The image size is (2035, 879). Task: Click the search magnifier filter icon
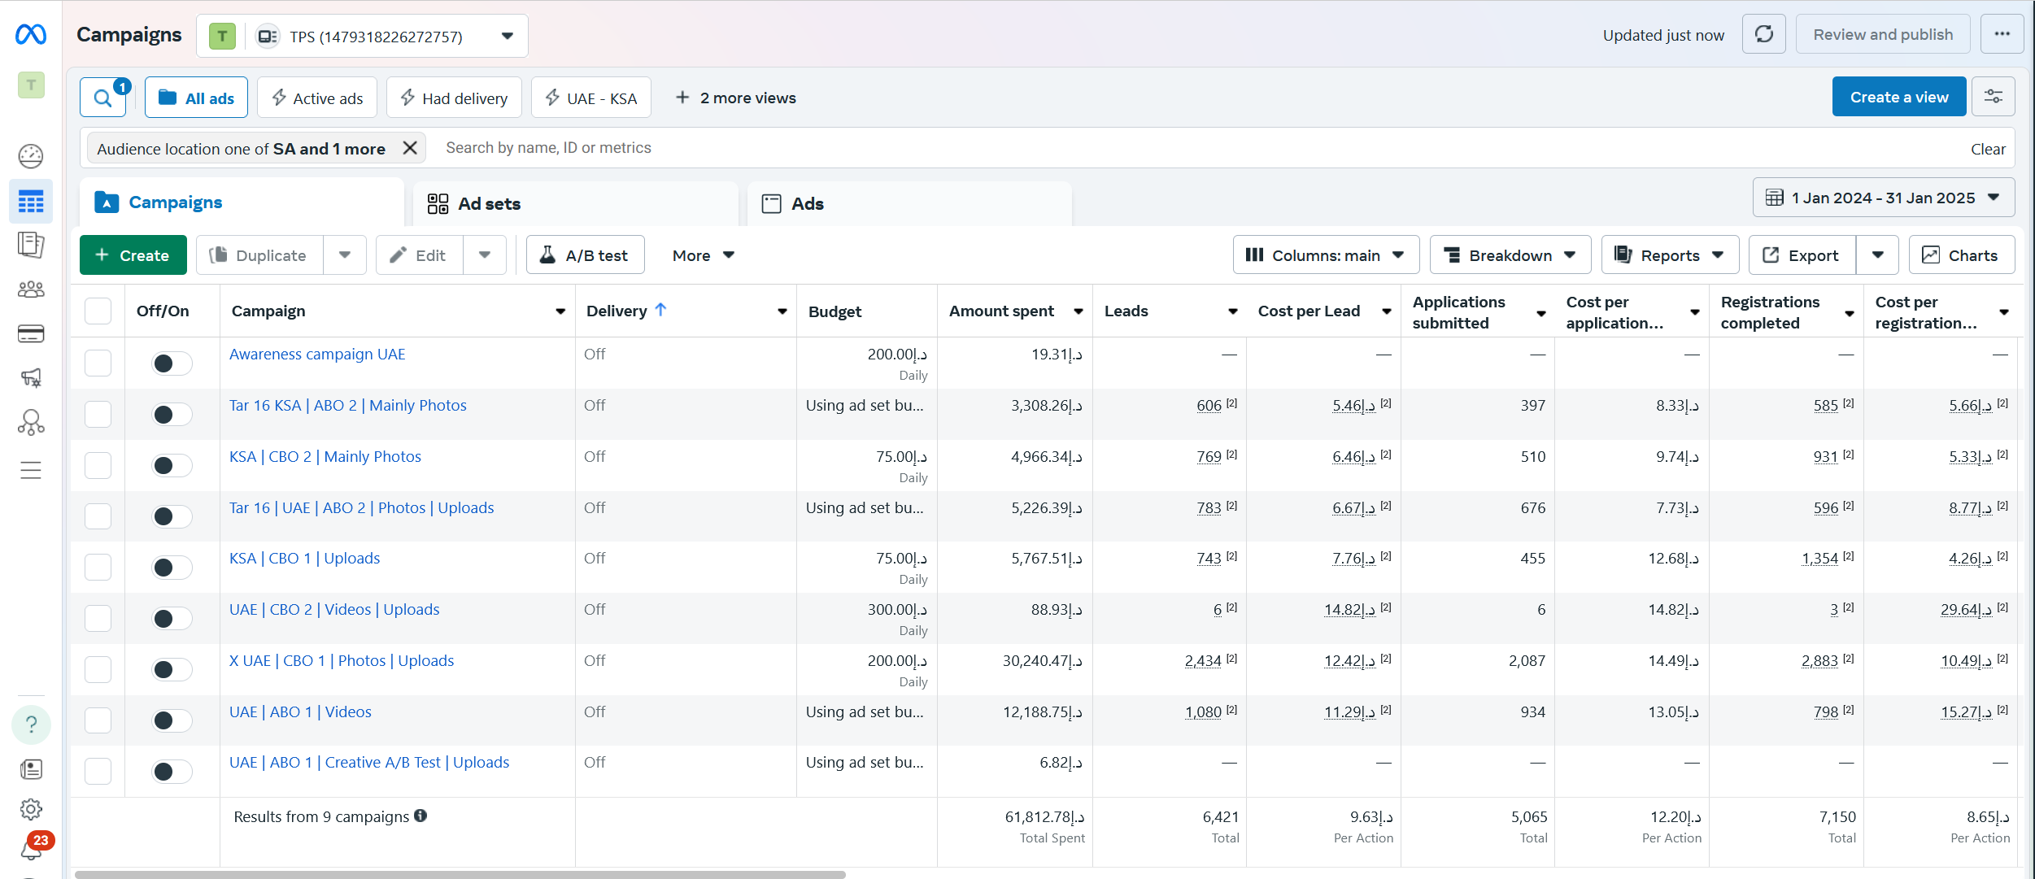pyautogui.click(x=103, y=98)
